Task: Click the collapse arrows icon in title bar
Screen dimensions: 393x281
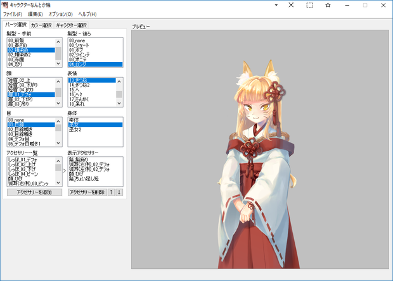Action: click(291, 5)
